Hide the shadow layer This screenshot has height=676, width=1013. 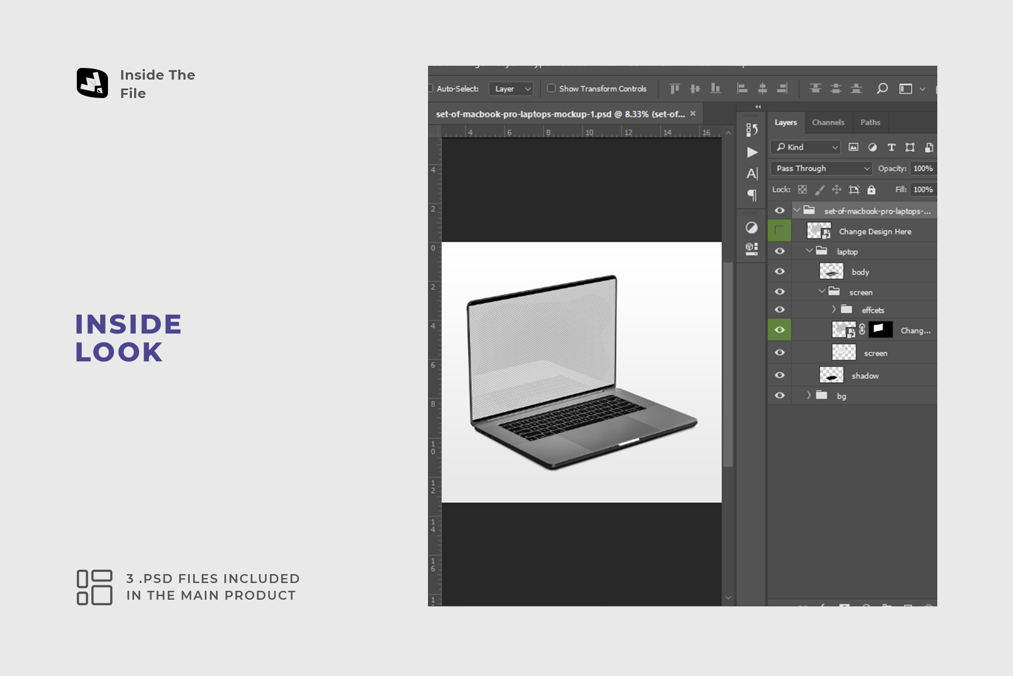[780, 375]
